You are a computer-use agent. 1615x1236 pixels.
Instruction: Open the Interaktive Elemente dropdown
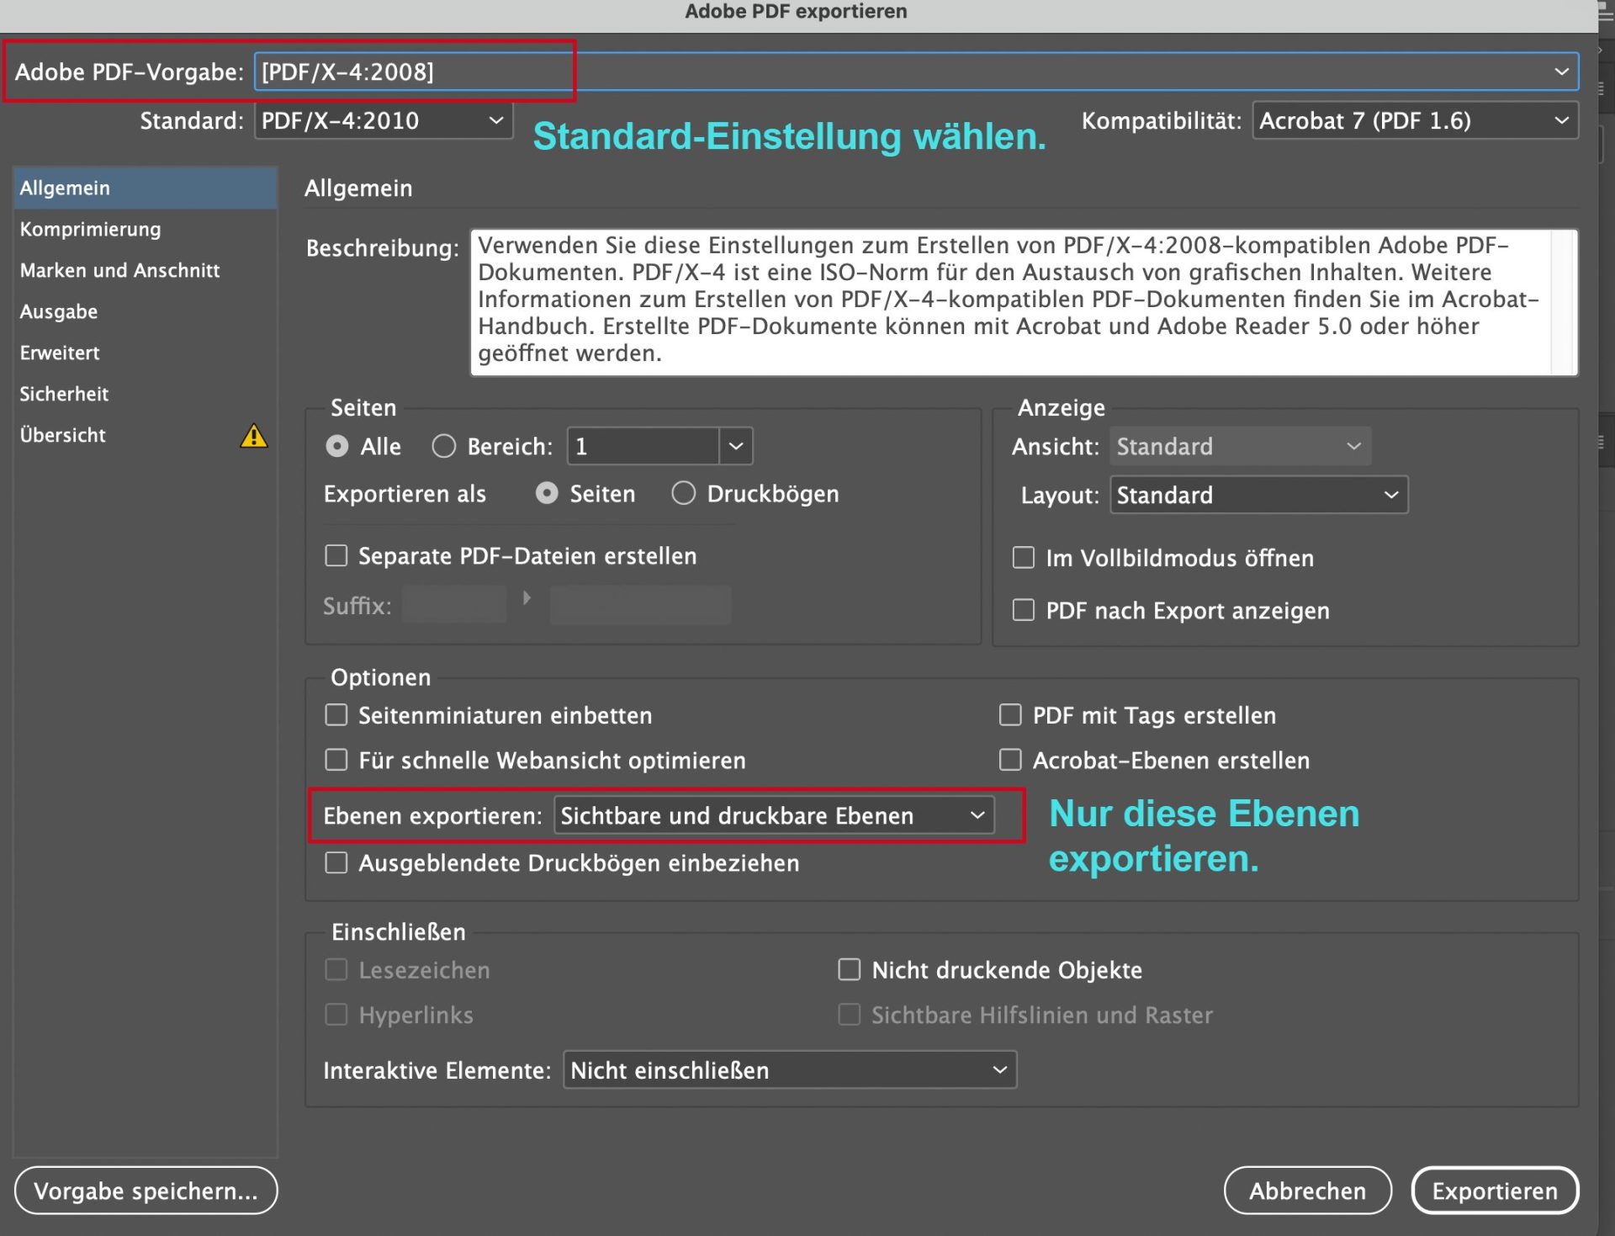coord(790,1070)
